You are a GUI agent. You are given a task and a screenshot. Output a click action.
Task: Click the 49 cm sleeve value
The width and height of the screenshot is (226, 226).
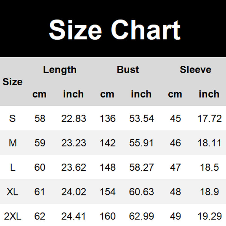point(175,217)
